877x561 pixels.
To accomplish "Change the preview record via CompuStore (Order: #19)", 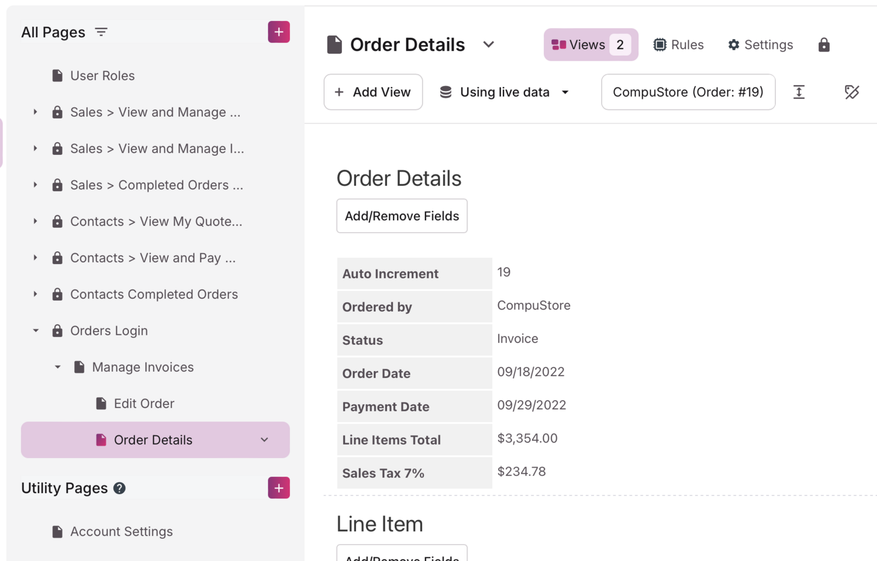I will pyautogui.click(x=688, y=92).
